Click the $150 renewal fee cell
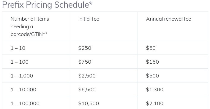The width and height of the screenshot is (210, 109). (x=173, y=62)
